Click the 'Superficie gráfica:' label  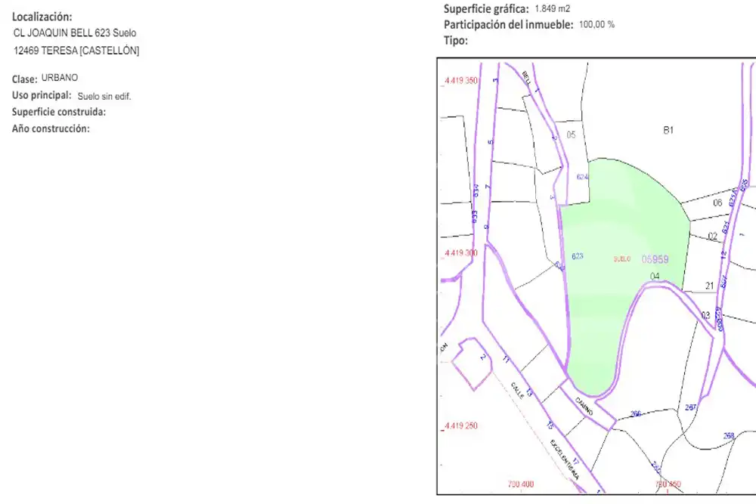point(486,8)
